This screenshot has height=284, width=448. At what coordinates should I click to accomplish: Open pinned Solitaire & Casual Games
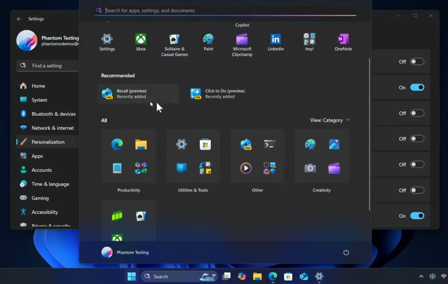175,45
